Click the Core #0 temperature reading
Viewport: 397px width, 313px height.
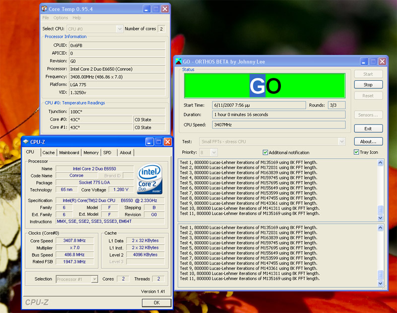tap(101, 120)
